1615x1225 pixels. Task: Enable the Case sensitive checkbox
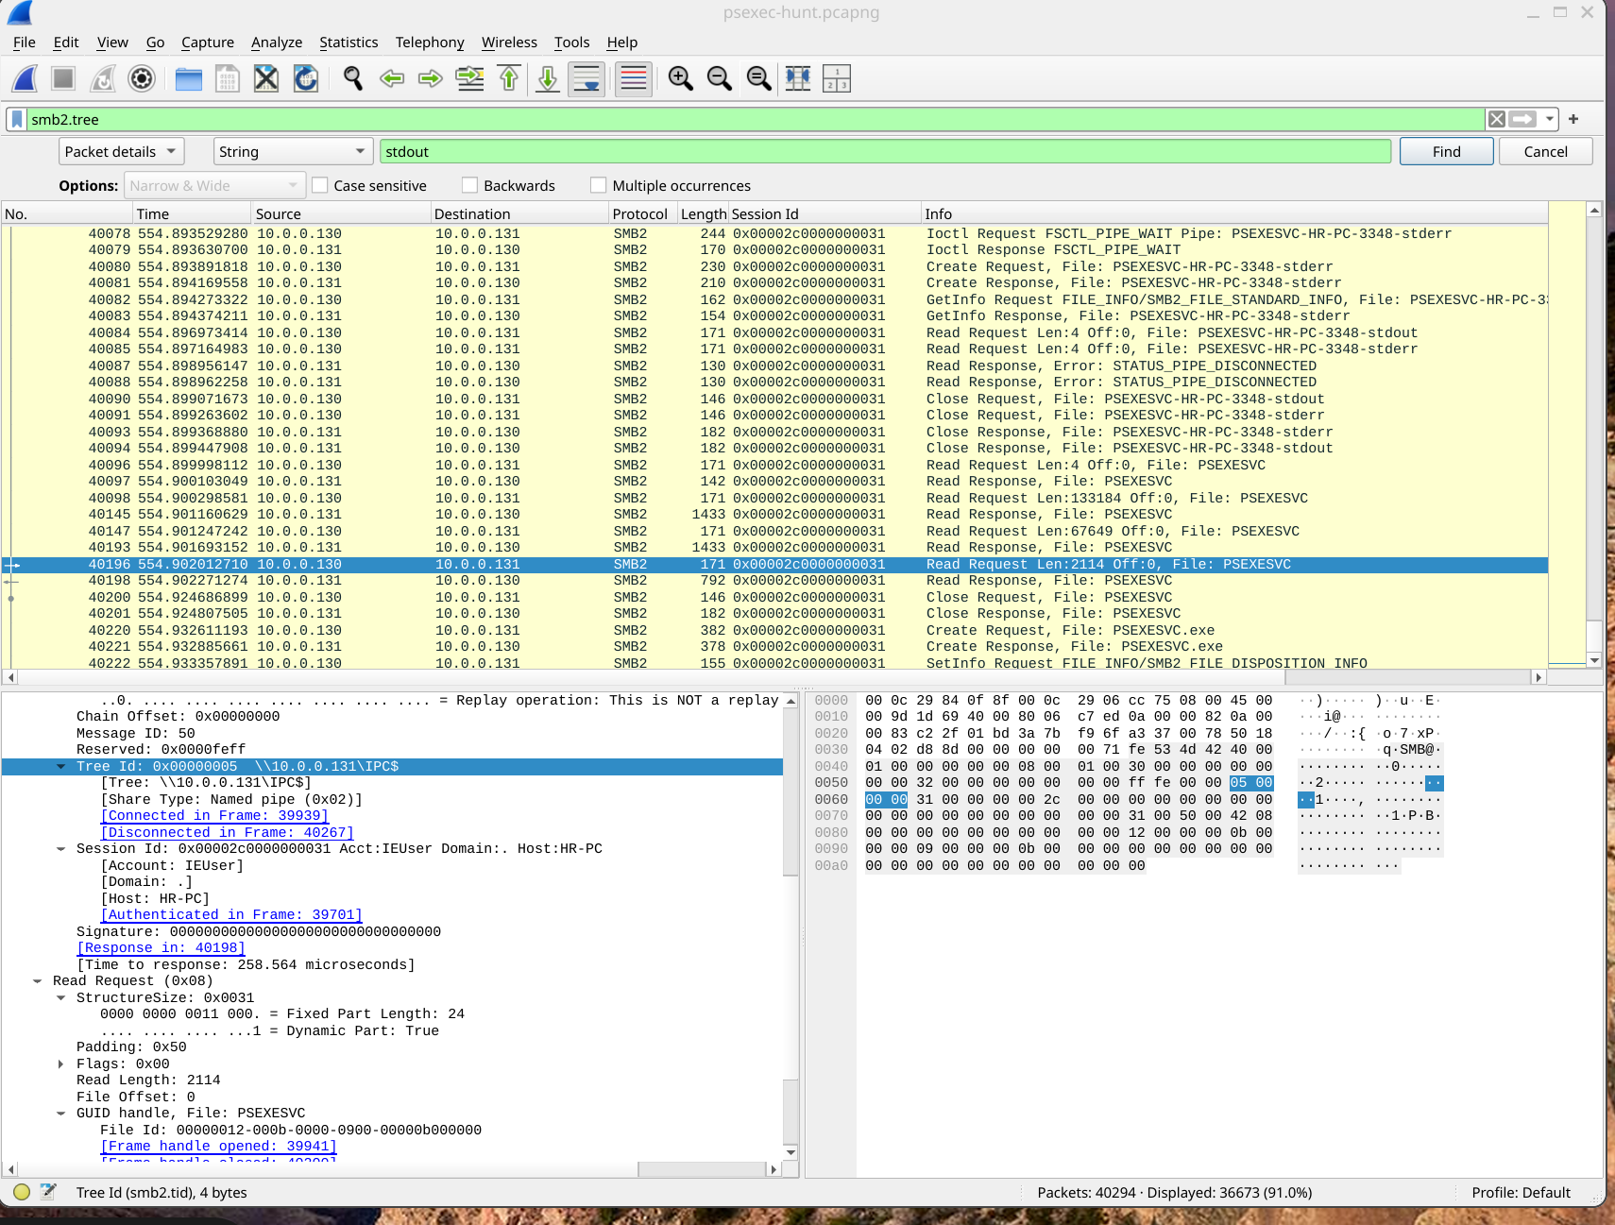pos(320,185)
